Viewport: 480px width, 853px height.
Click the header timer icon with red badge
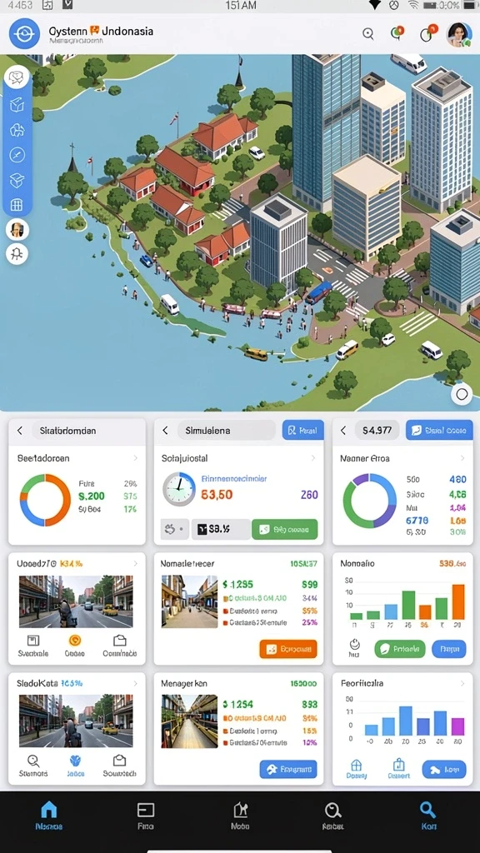(x=427, y=33)
